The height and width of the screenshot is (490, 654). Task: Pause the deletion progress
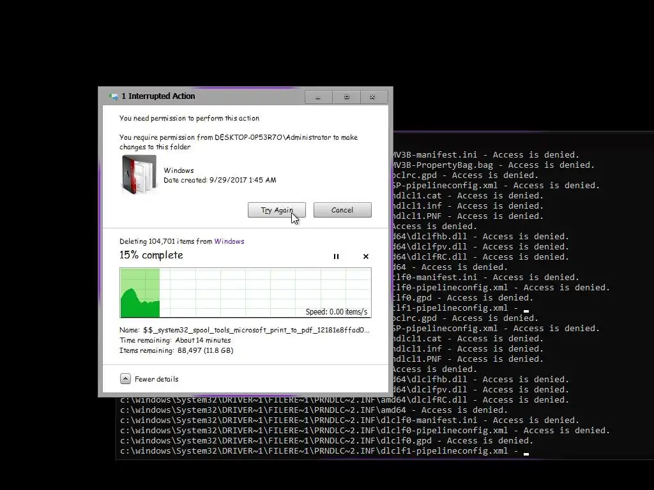[336, 256]
